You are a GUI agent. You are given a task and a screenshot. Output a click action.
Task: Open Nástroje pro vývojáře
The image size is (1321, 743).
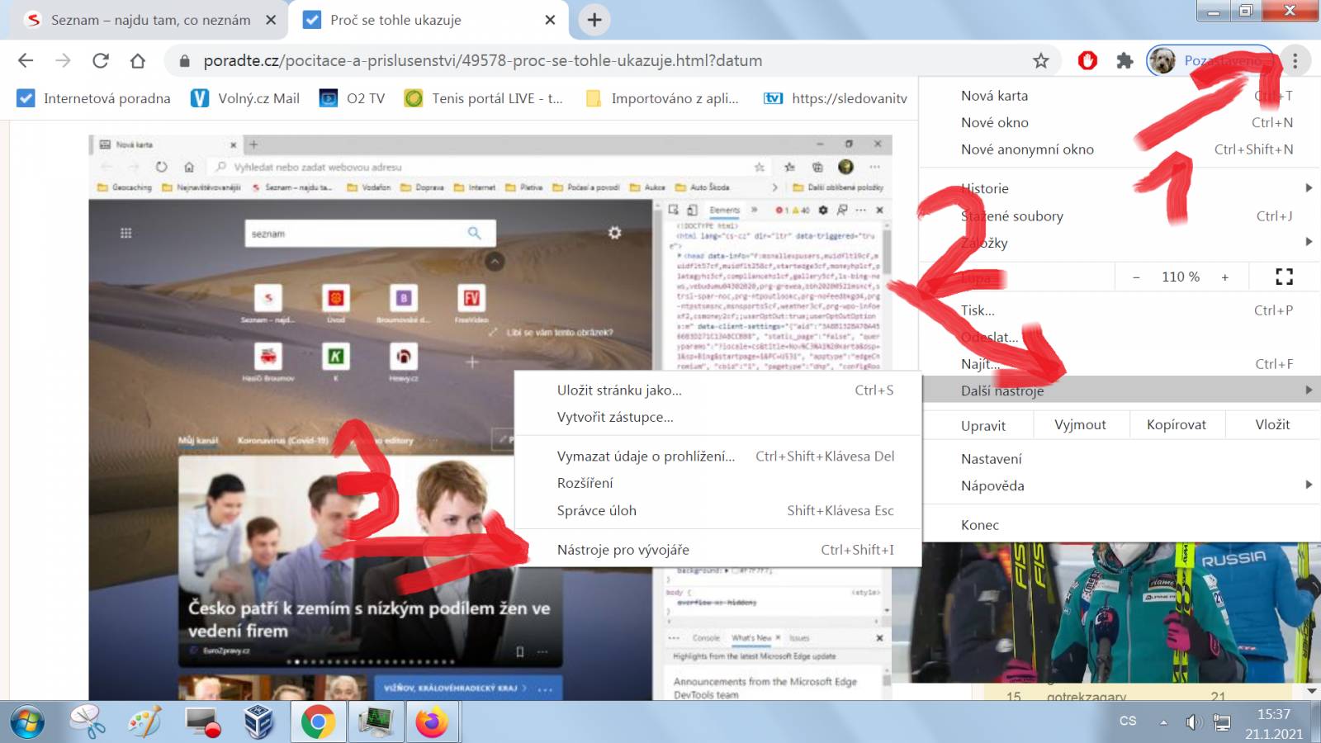(x=717, y=550)
